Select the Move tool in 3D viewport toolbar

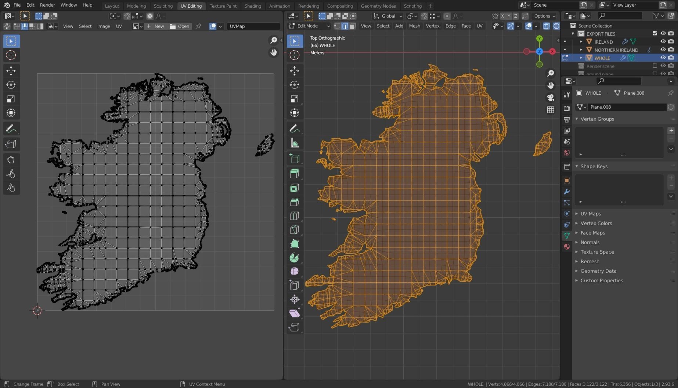[x=295, y=70]
